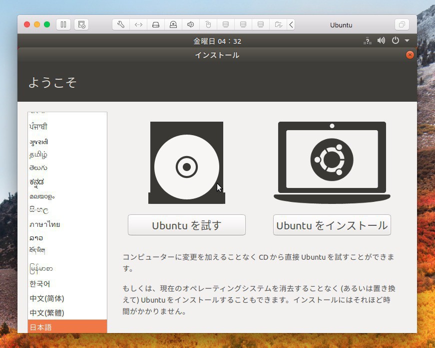Select 한국어 from language list
The image size is (435, 348).
pos(40,284)
